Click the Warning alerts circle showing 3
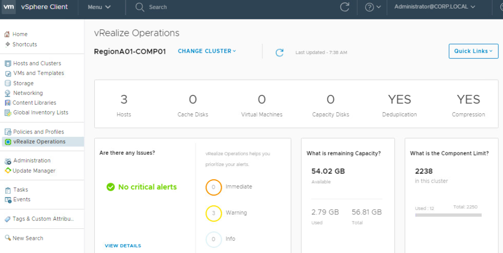503x253 pixels. (x=214, y=213)
